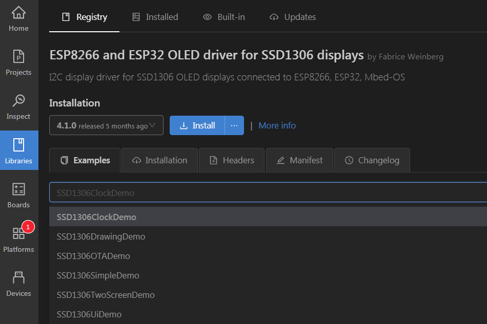Choose SSD1306ClockDemo from the list

pos(268,217)
